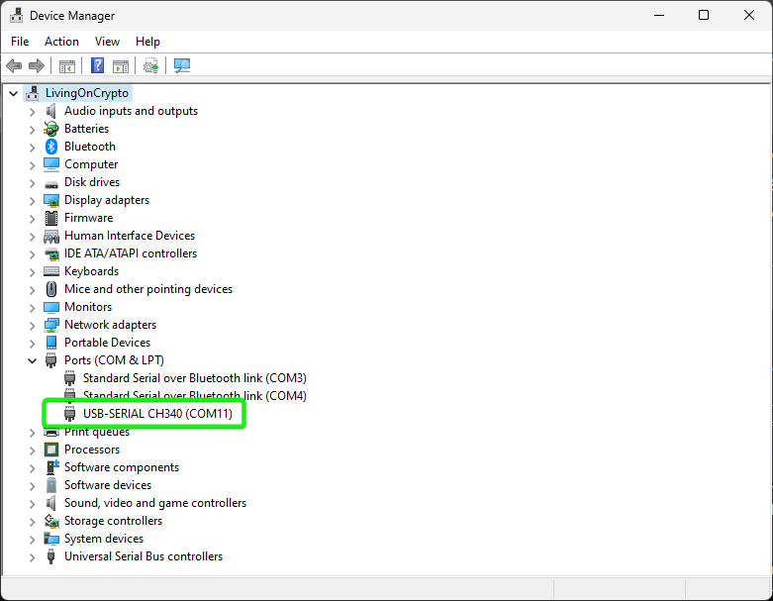The image size is (773, 601).
Task: Expand the Bluetooth category
Action: 32,148
